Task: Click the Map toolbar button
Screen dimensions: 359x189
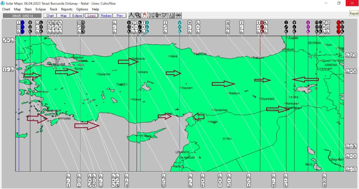Action: (63, 16)
